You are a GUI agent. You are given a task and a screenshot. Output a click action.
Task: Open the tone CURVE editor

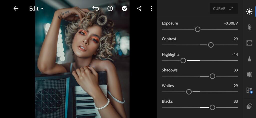224,9
